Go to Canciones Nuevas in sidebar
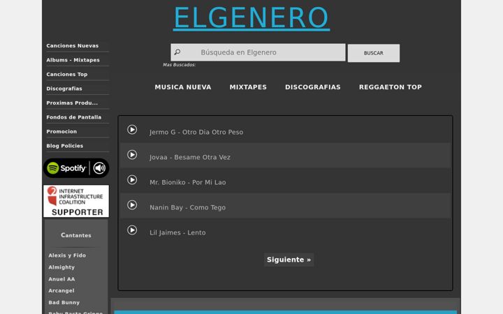This screenshot has width=503, height=314. pyautogui.click(x=72, y=46)
